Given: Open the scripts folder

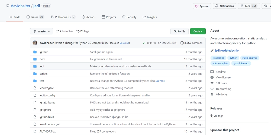Looking at the screenshot, I should click(x=43, y=73).
